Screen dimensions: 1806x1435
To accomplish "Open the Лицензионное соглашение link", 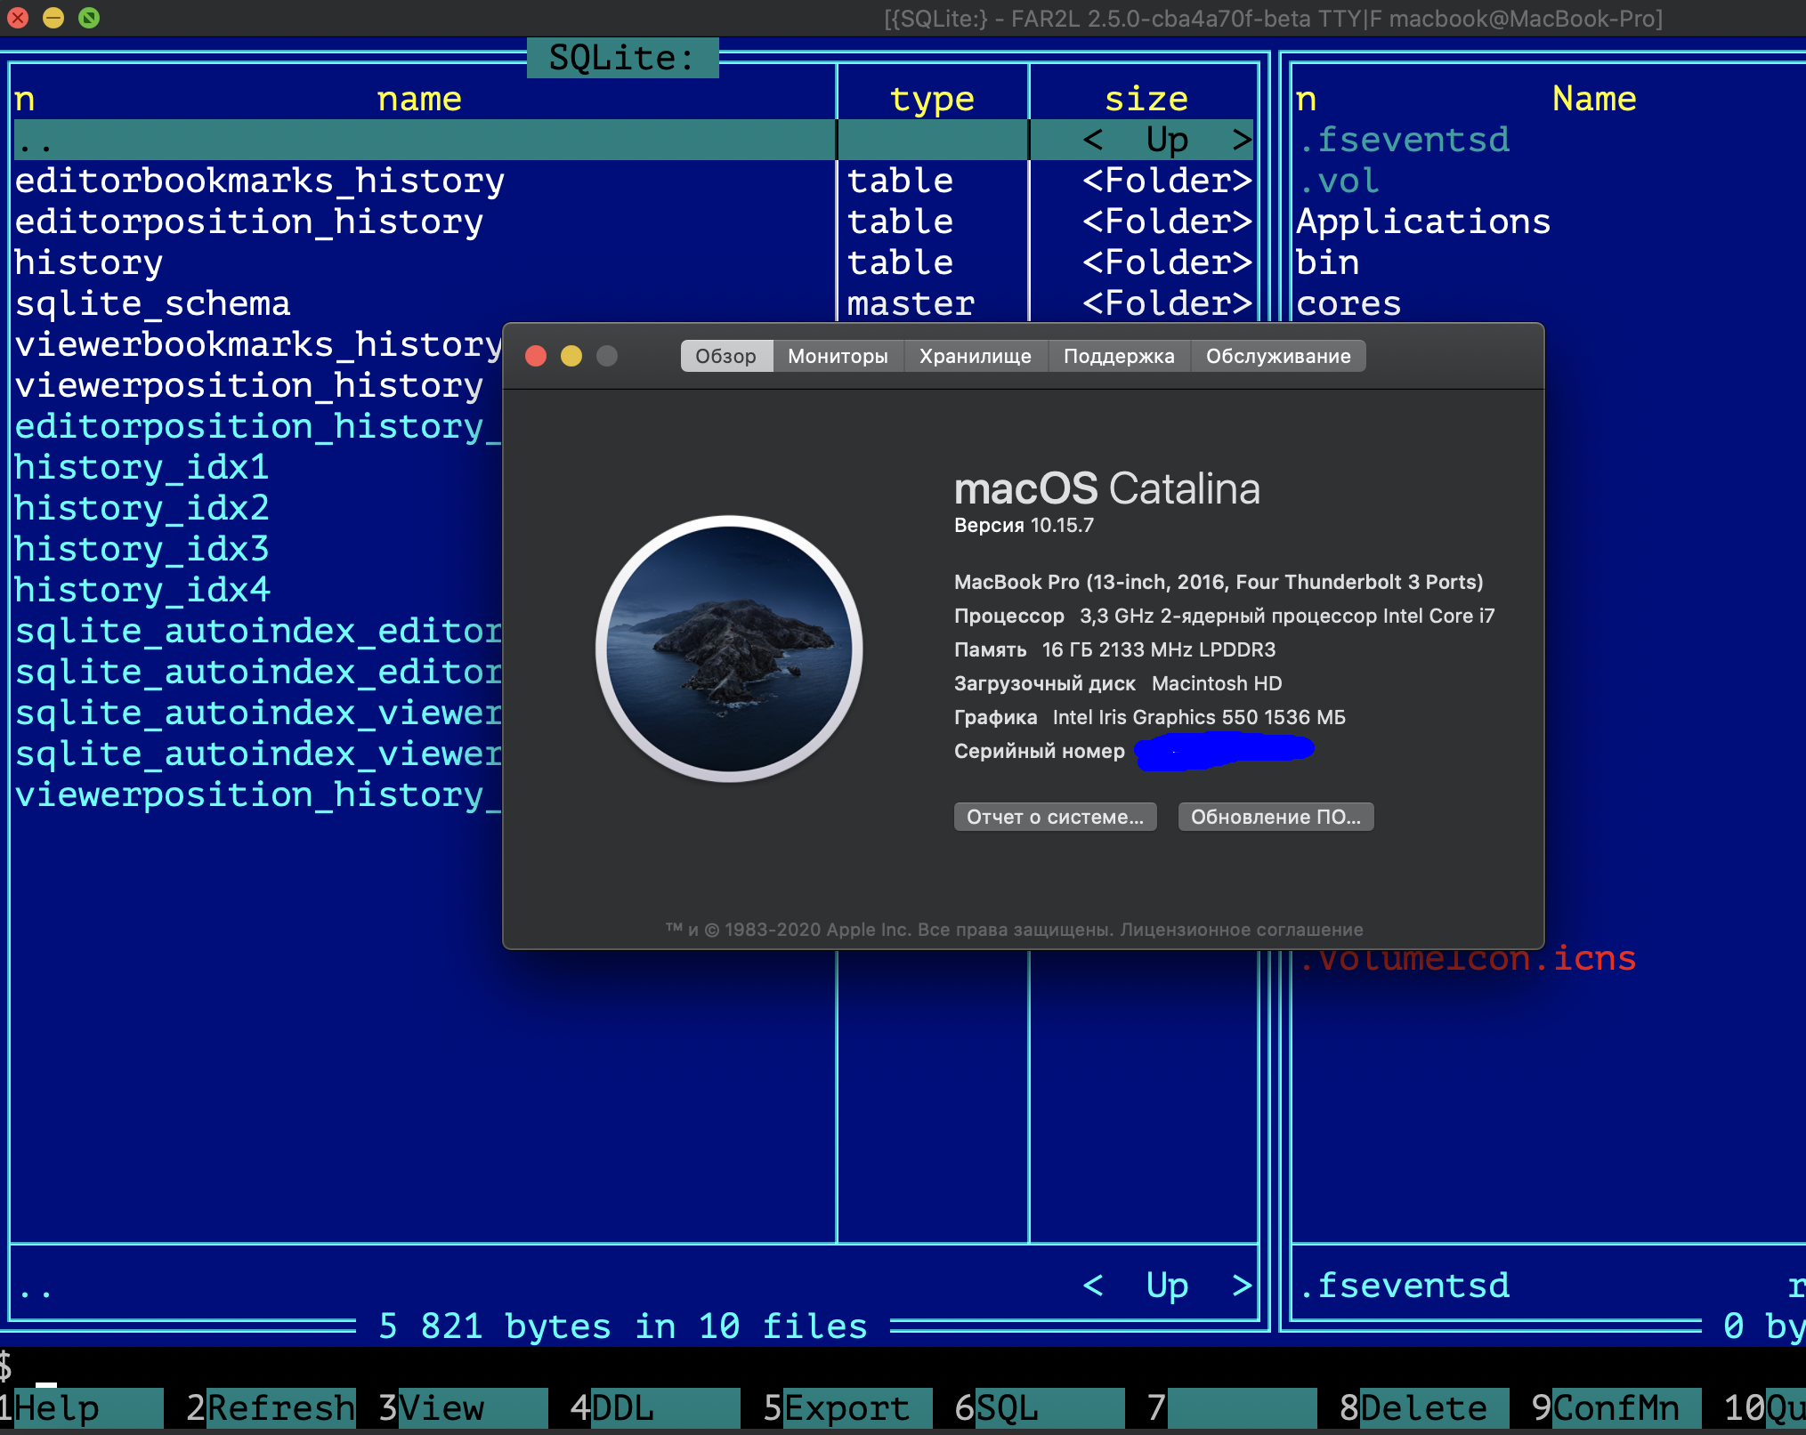I will click(x=1241, y=930).
